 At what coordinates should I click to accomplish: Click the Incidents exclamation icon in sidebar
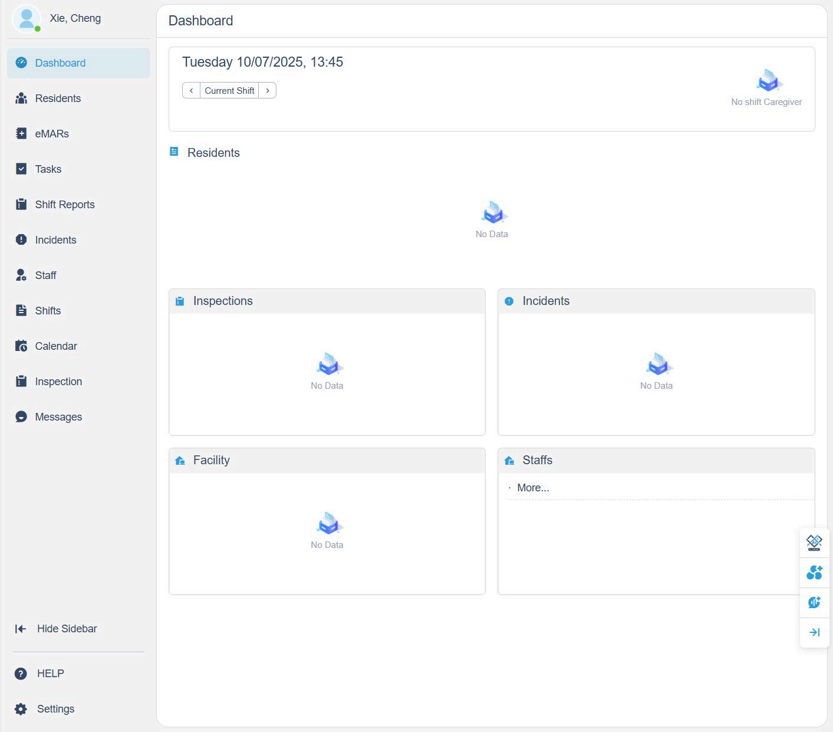[x=21, y=240]
